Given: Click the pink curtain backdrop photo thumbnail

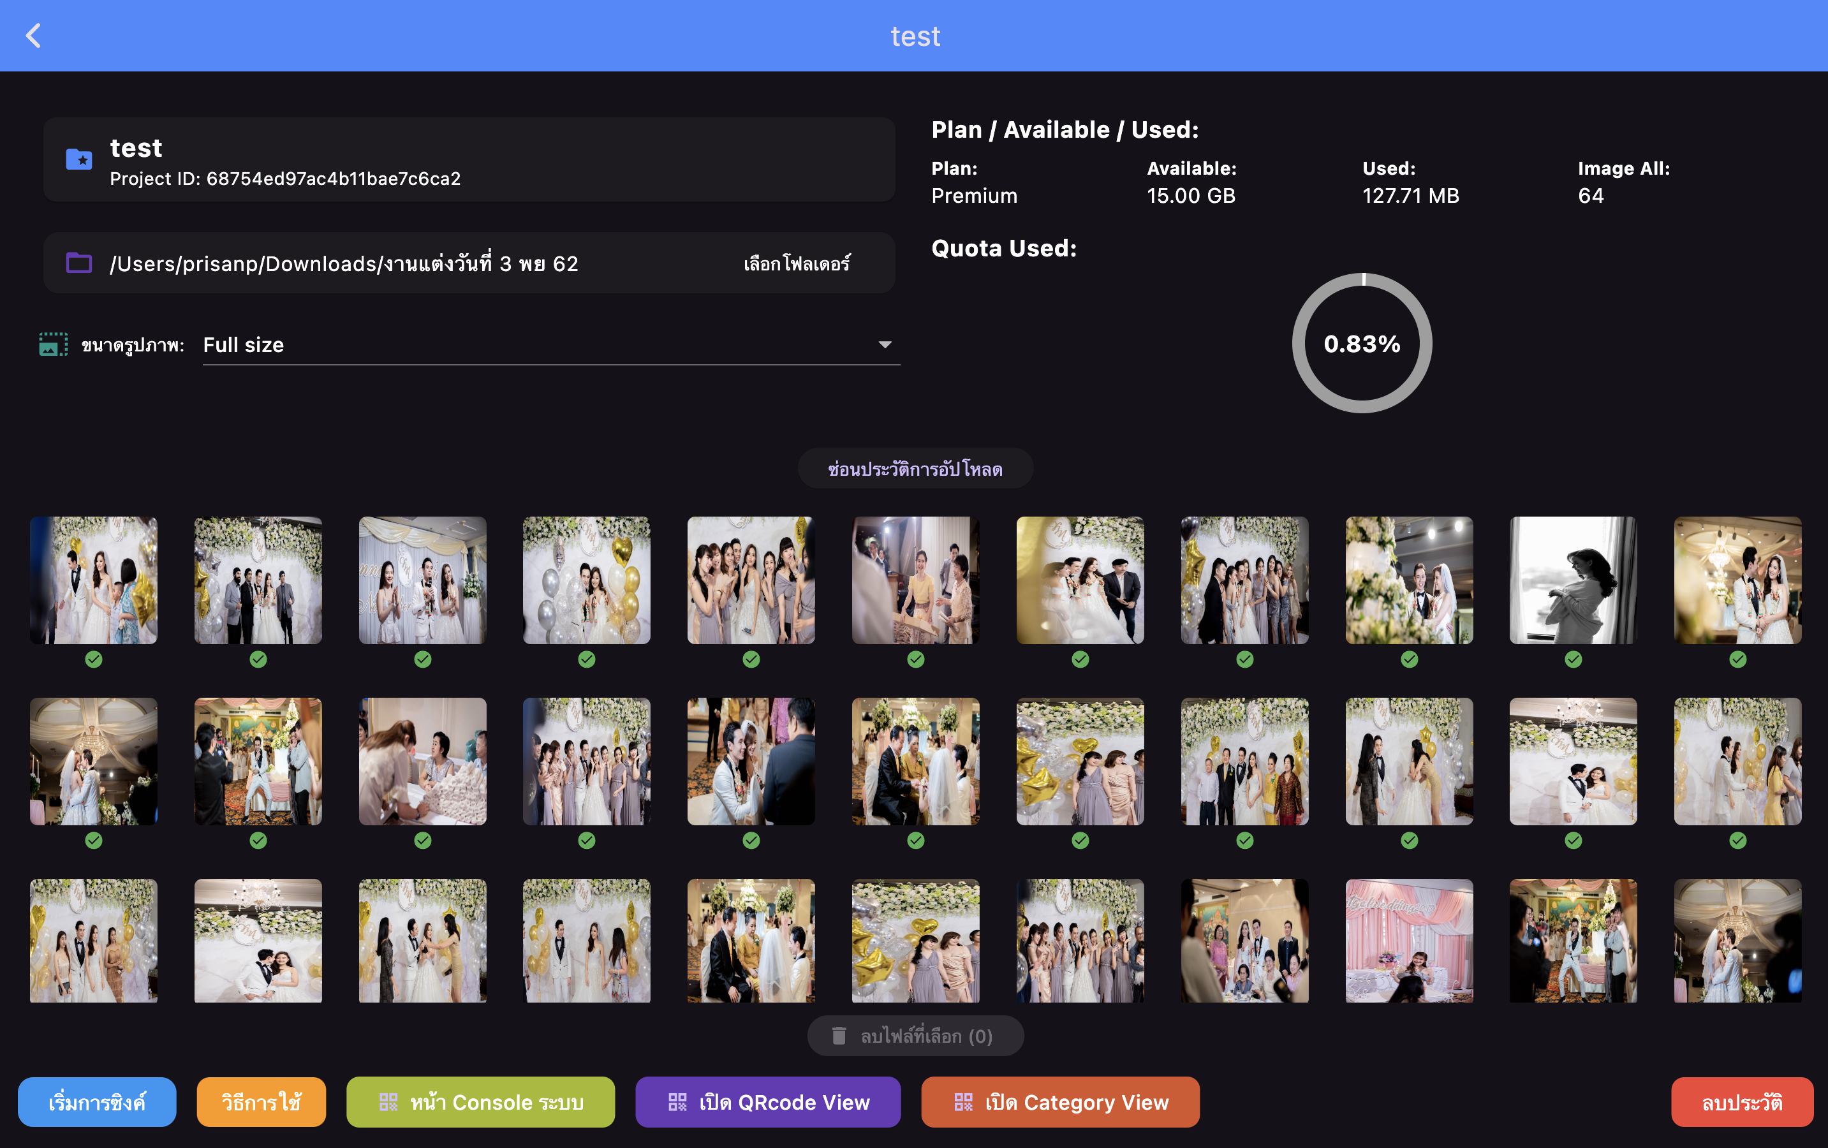Looking at the screenshot, I should click(x=1409, y=940).
